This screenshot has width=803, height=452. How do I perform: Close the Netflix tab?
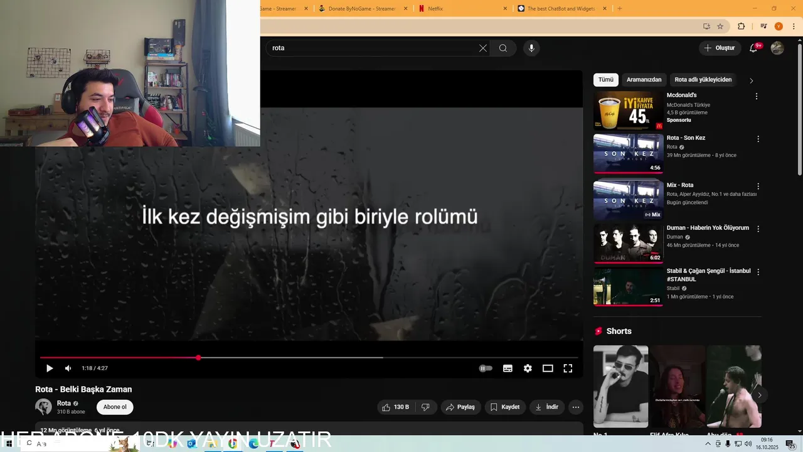[x=505, y=8]
